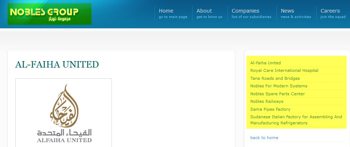Open Tana Roads and Bridges link
The image size is (350, 147).
[275, 78]
